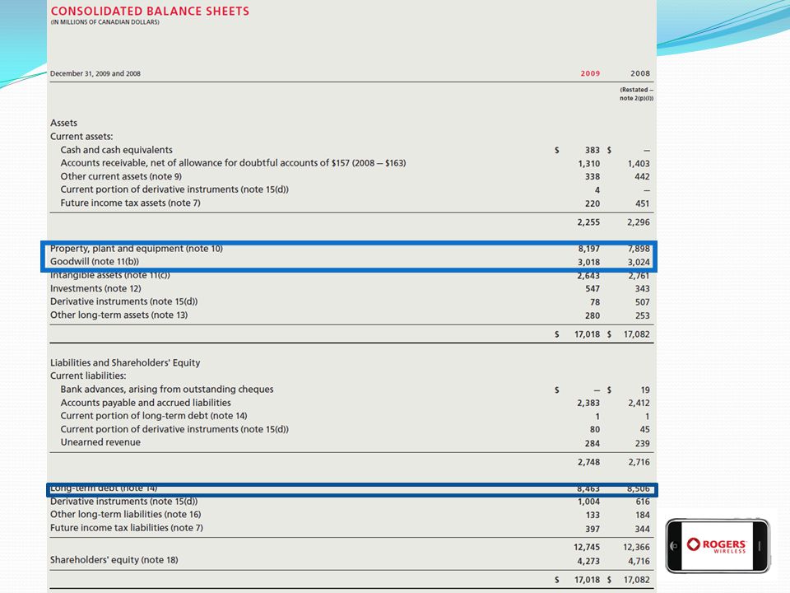Select the unearned revenue value 239
This screenshot has height=593, width=790.
[643, 444]
